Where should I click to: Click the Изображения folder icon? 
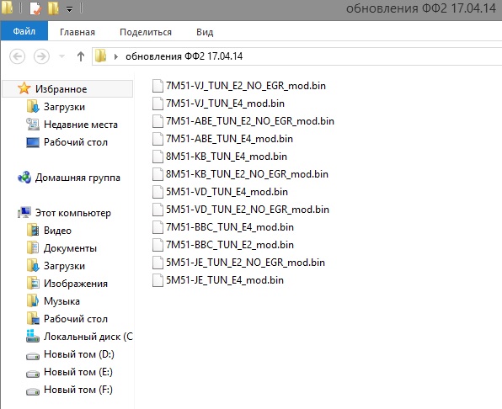coord(33,284)
